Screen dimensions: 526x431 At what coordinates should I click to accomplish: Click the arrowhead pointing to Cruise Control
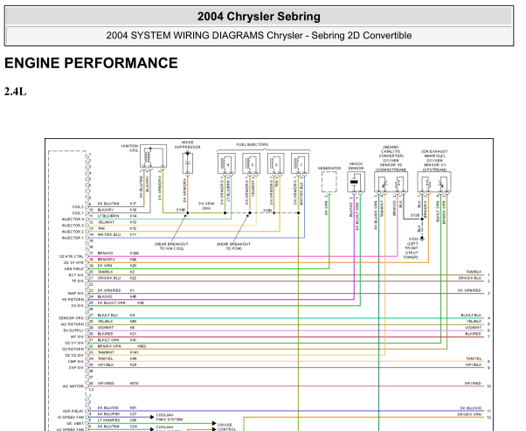(214, 424)
